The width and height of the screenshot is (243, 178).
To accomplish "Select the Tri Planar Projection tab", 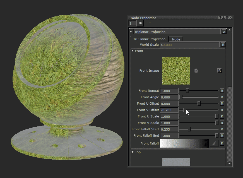I will (149, 39).
